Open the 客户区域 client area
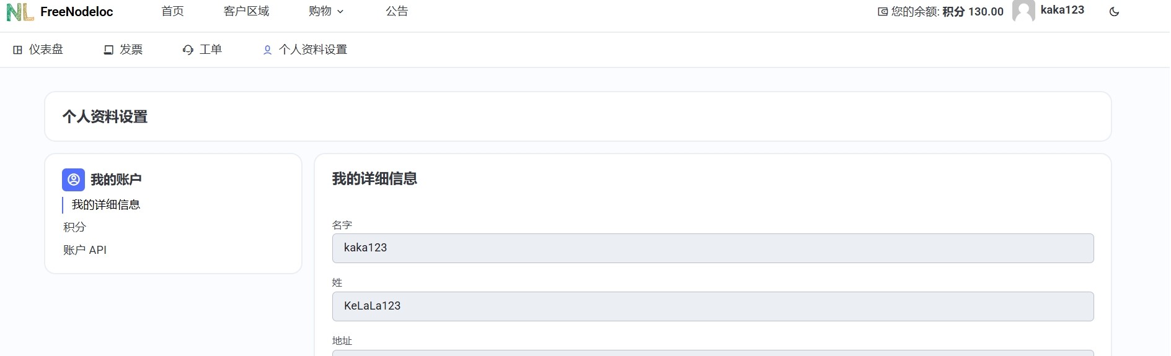 [x=246, y=11]
